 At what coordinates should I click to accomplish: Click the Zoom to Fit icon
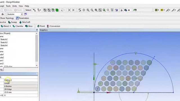tap(96, 10)
